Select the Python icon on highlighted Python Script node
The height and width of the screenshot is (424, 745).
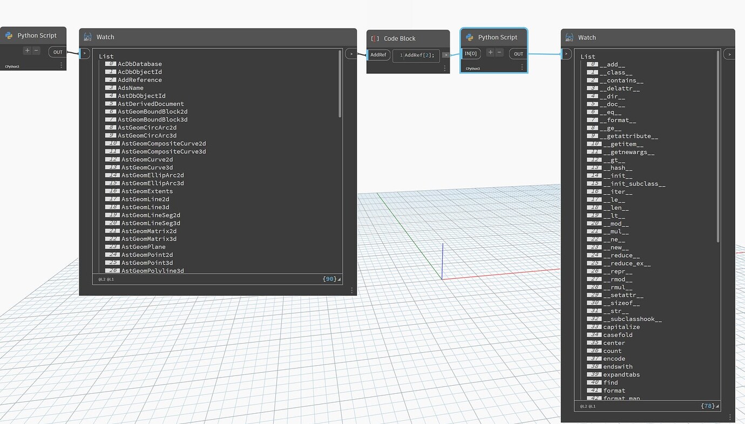point(471,37)
